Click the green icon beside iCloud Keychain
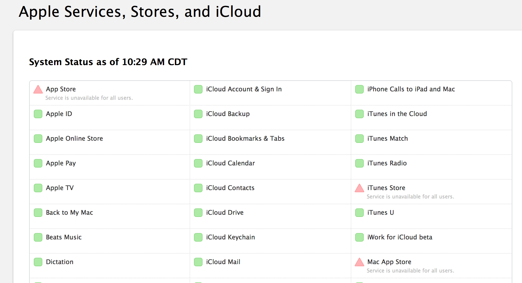This screenshot has width=522, height=283. (198, 237)
